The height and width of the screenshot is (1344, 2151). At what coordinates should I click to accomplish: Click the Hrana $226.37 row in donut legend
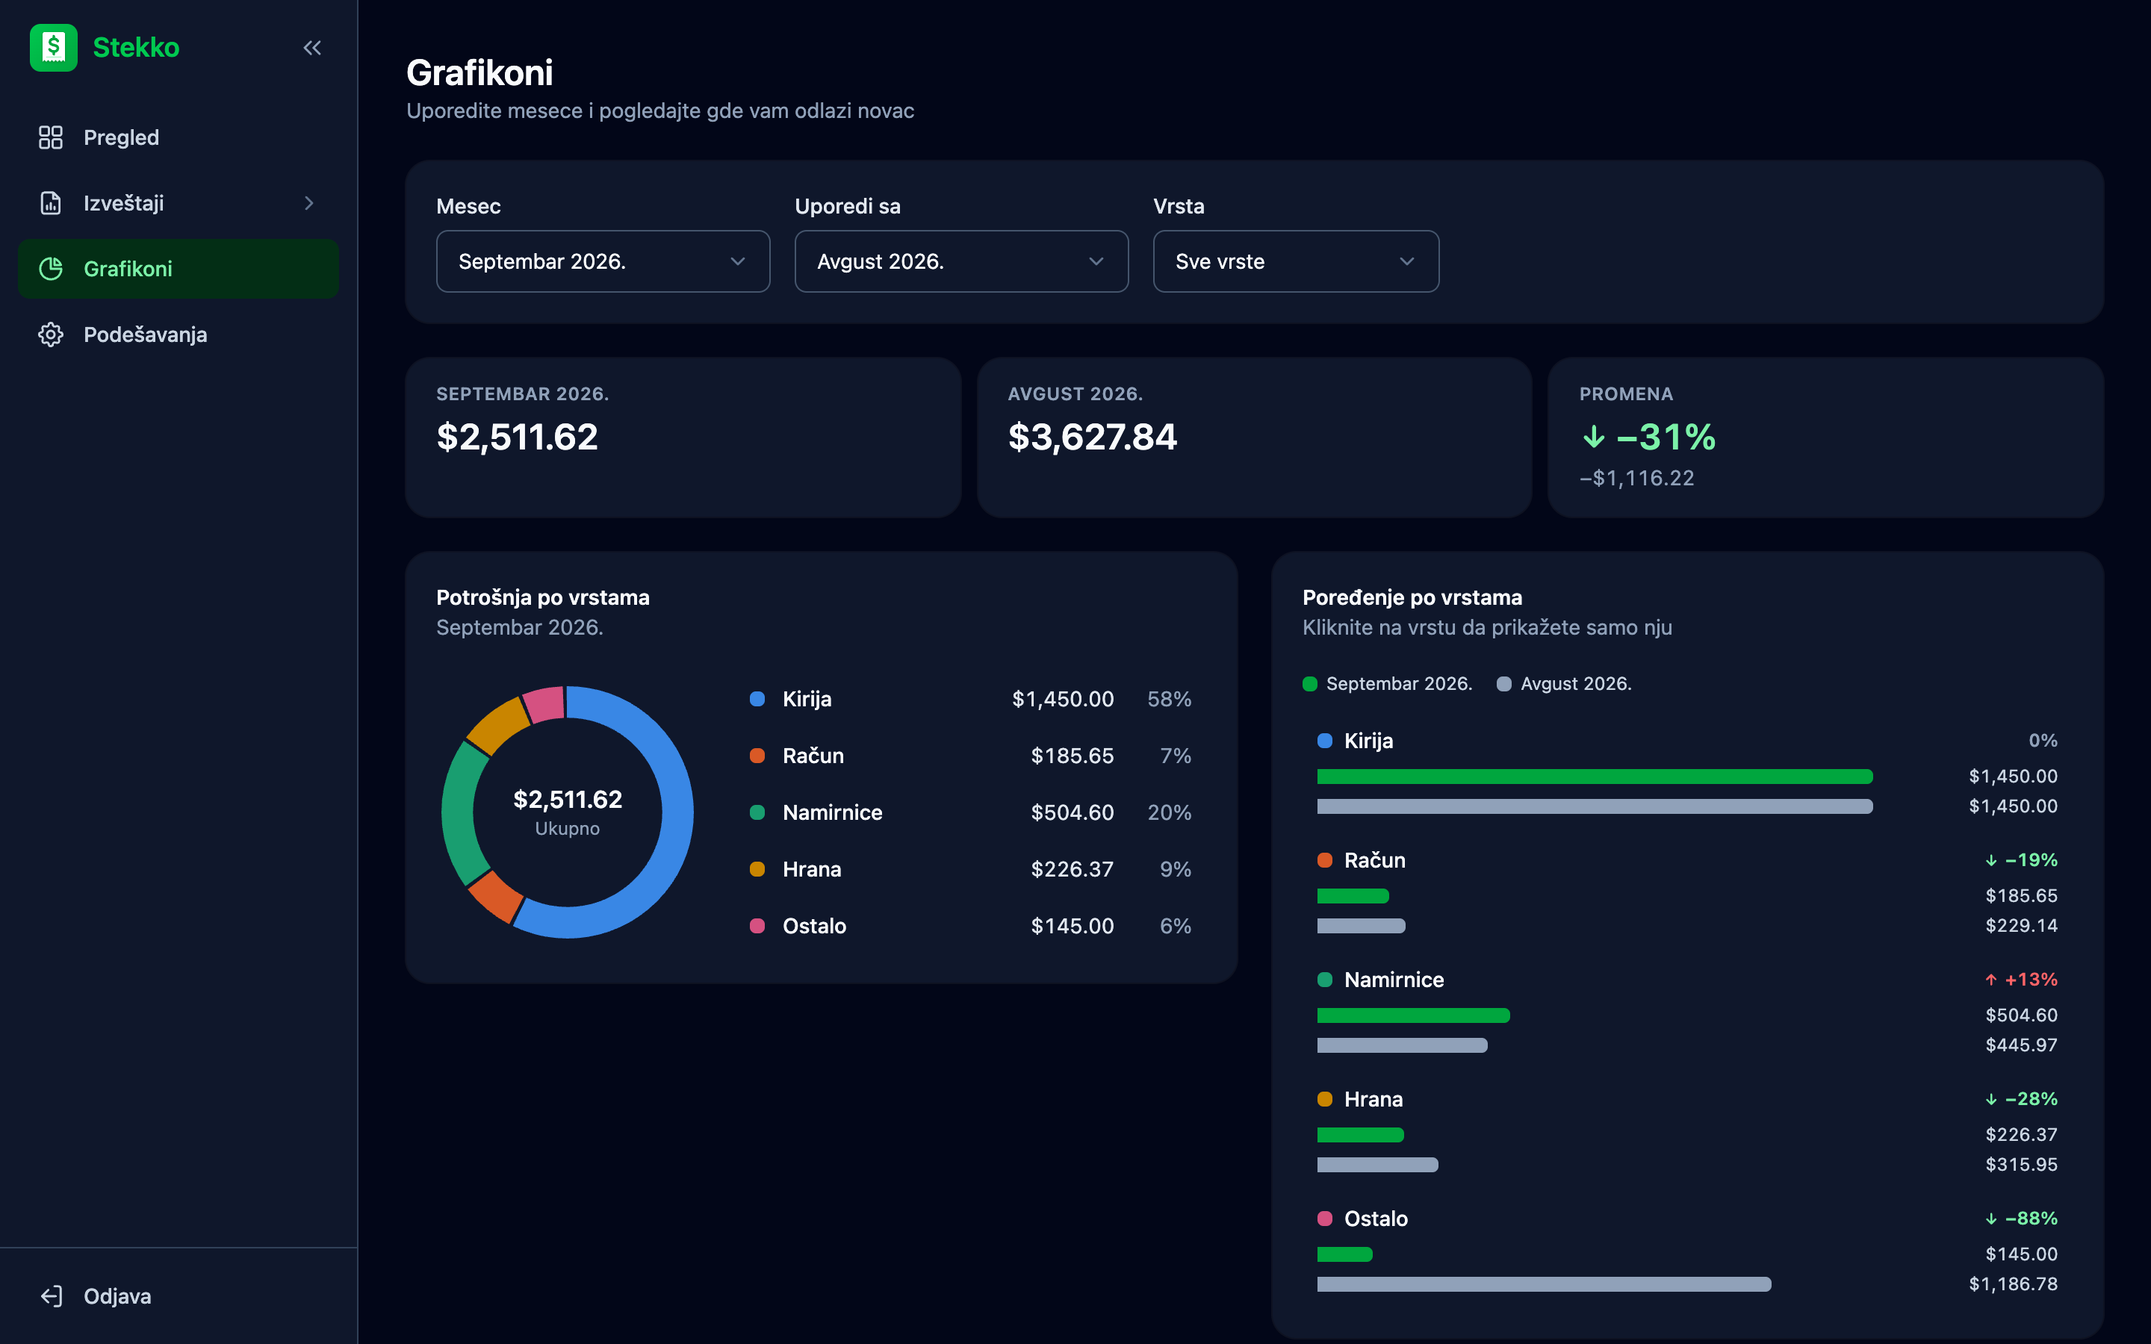click(x=971, y=869)
